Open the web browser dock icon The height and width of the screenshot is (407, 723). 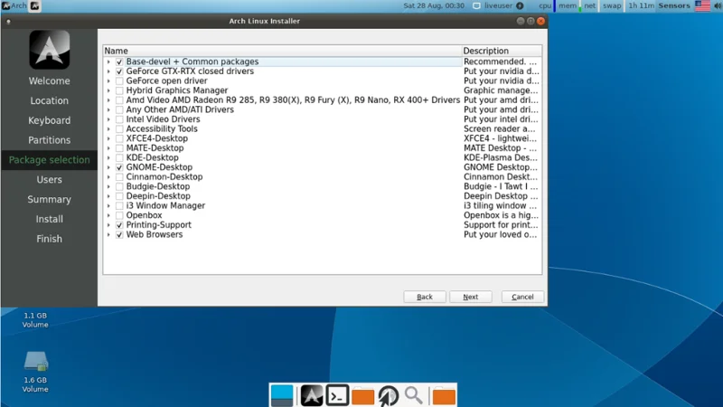389,396
